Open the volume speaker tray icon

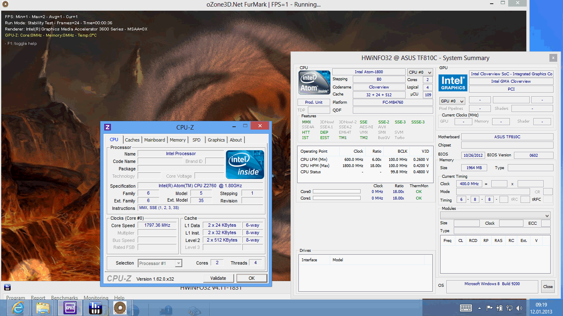point(519,308)
